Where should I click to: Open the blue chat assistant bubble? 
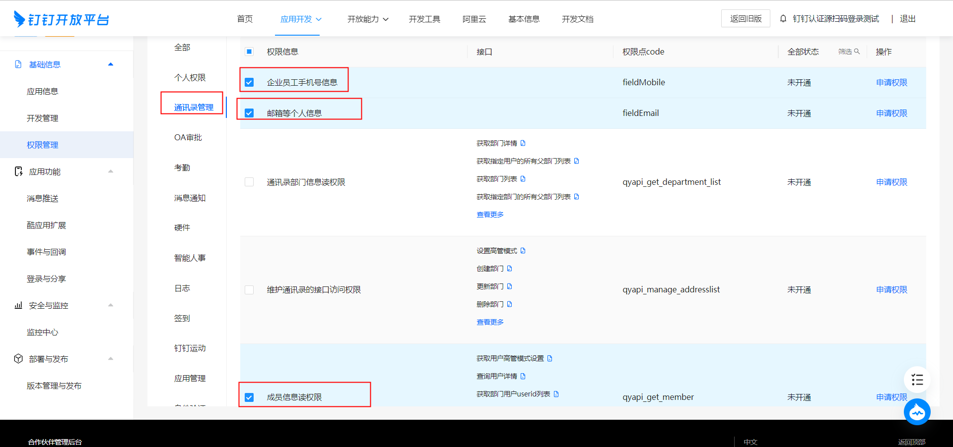point(917,412)
